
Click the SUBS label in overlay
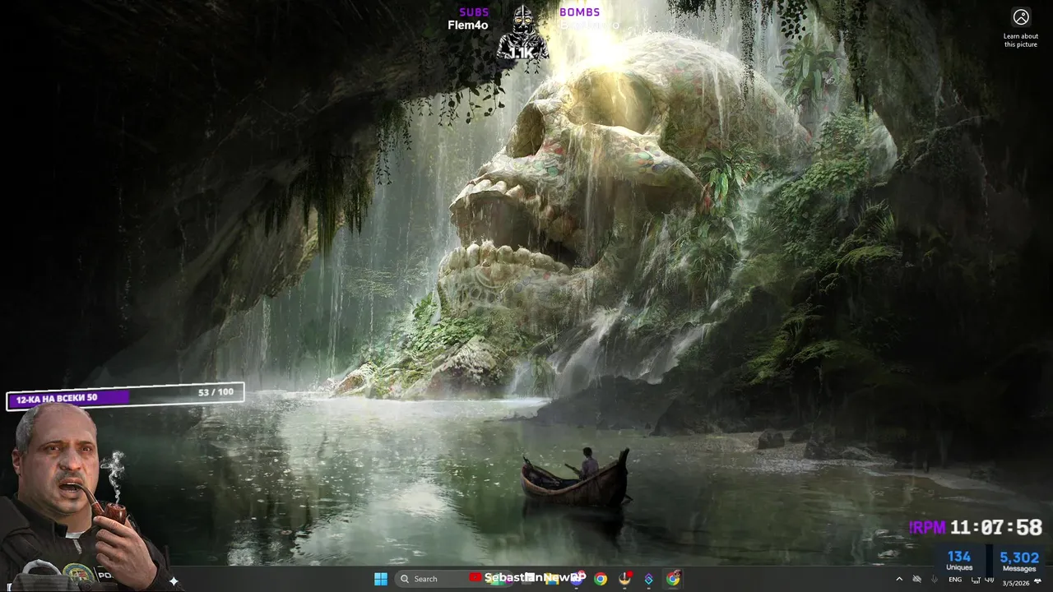[474, 12]
